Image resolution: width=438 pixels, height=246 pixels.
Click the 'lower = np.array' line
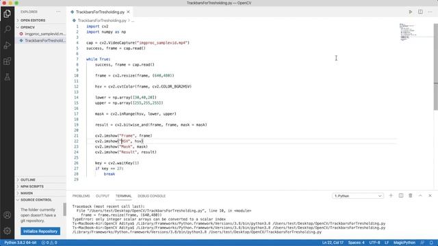[126, 97]
